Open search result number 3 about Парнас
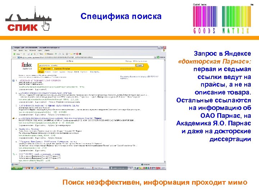The width and height of the screenshot is (259, 194). click(x=49, y=106)
